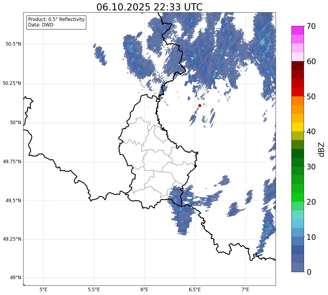Click the longitude label "6°E"
This screenshot has height=295, width=328.
(x=144, y=290)
